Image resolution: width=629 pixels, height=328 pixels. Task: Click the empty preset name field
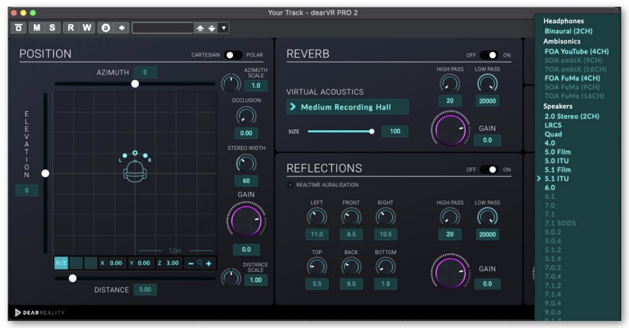coord(163,28)
